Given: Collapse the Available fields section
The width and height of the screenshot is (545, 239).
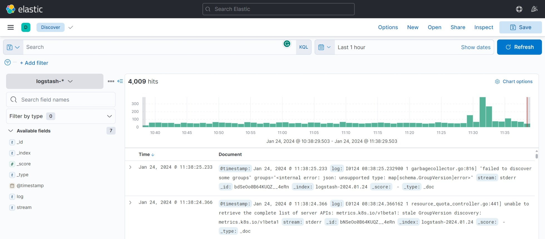Looking at the screenshot, I should click(x=11, y=131).
